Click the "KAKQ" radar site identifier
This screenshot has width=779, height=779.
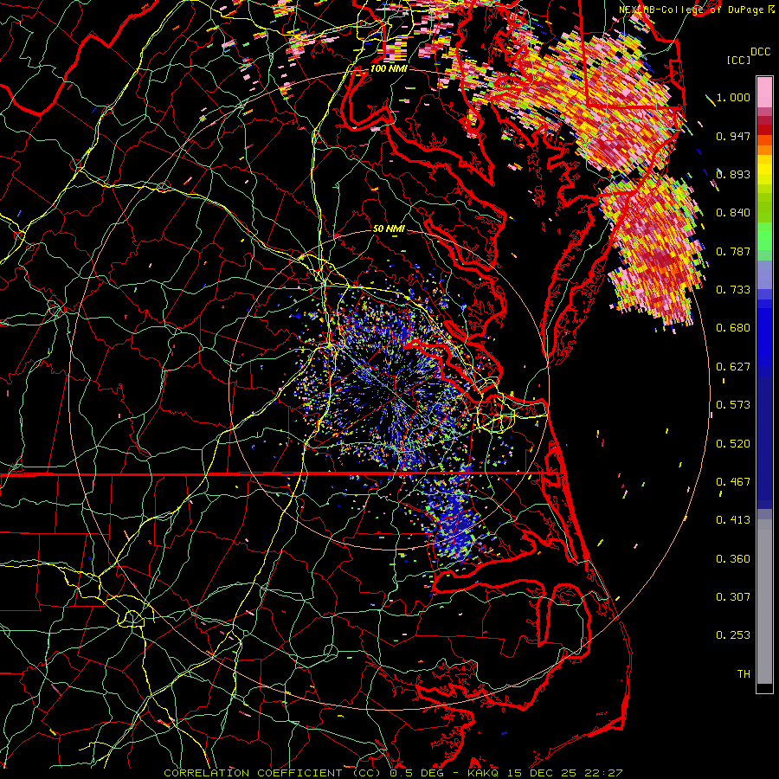[x=484, y=773]
